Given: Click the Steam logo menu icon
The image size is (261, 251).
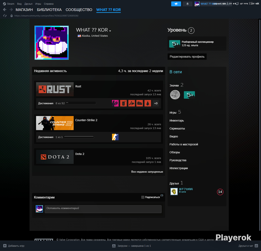Looking at the screenshot, I should 4,4.
